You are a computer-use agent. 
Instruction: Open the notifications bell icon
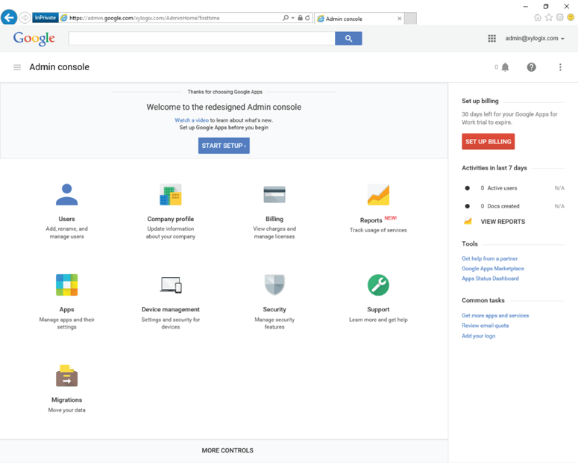(505, 67)
